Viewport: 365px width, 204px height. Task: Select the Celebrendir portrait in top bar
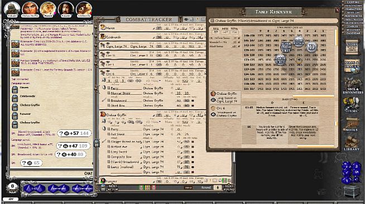[x=84, y=9]
